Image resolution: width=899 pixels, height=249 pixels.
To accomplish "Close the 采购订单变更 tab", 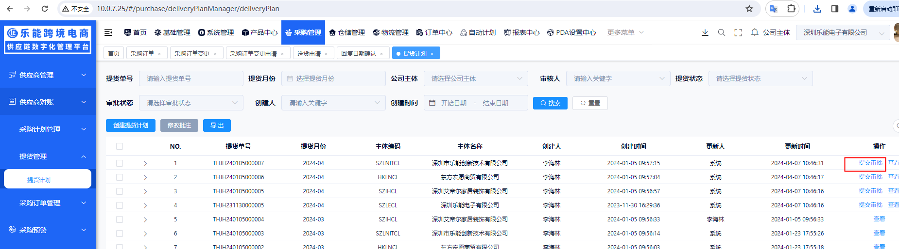I will pos(215,54).
